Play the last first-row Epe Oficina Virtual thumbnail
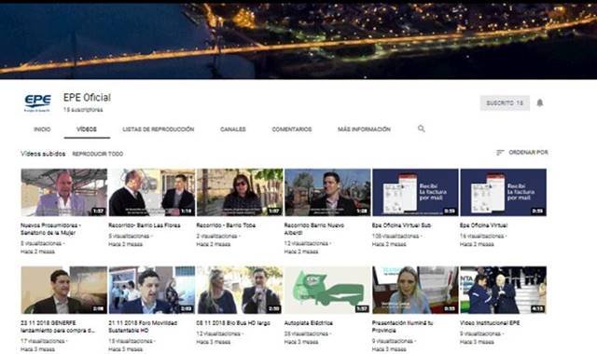597x354 pixels. (504, 193)
